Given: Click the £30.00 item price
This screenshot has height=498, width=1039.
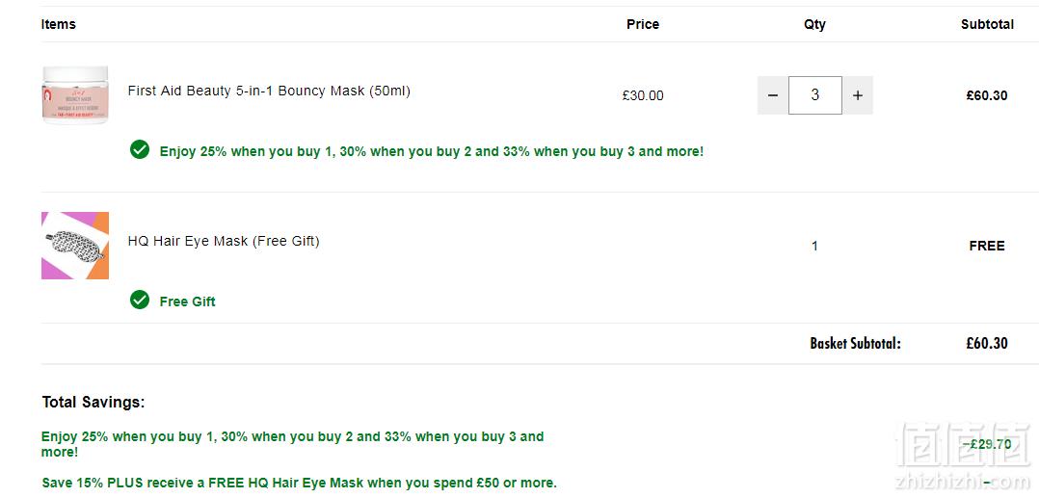Looking at the screenshot, I should pos(643,95).
